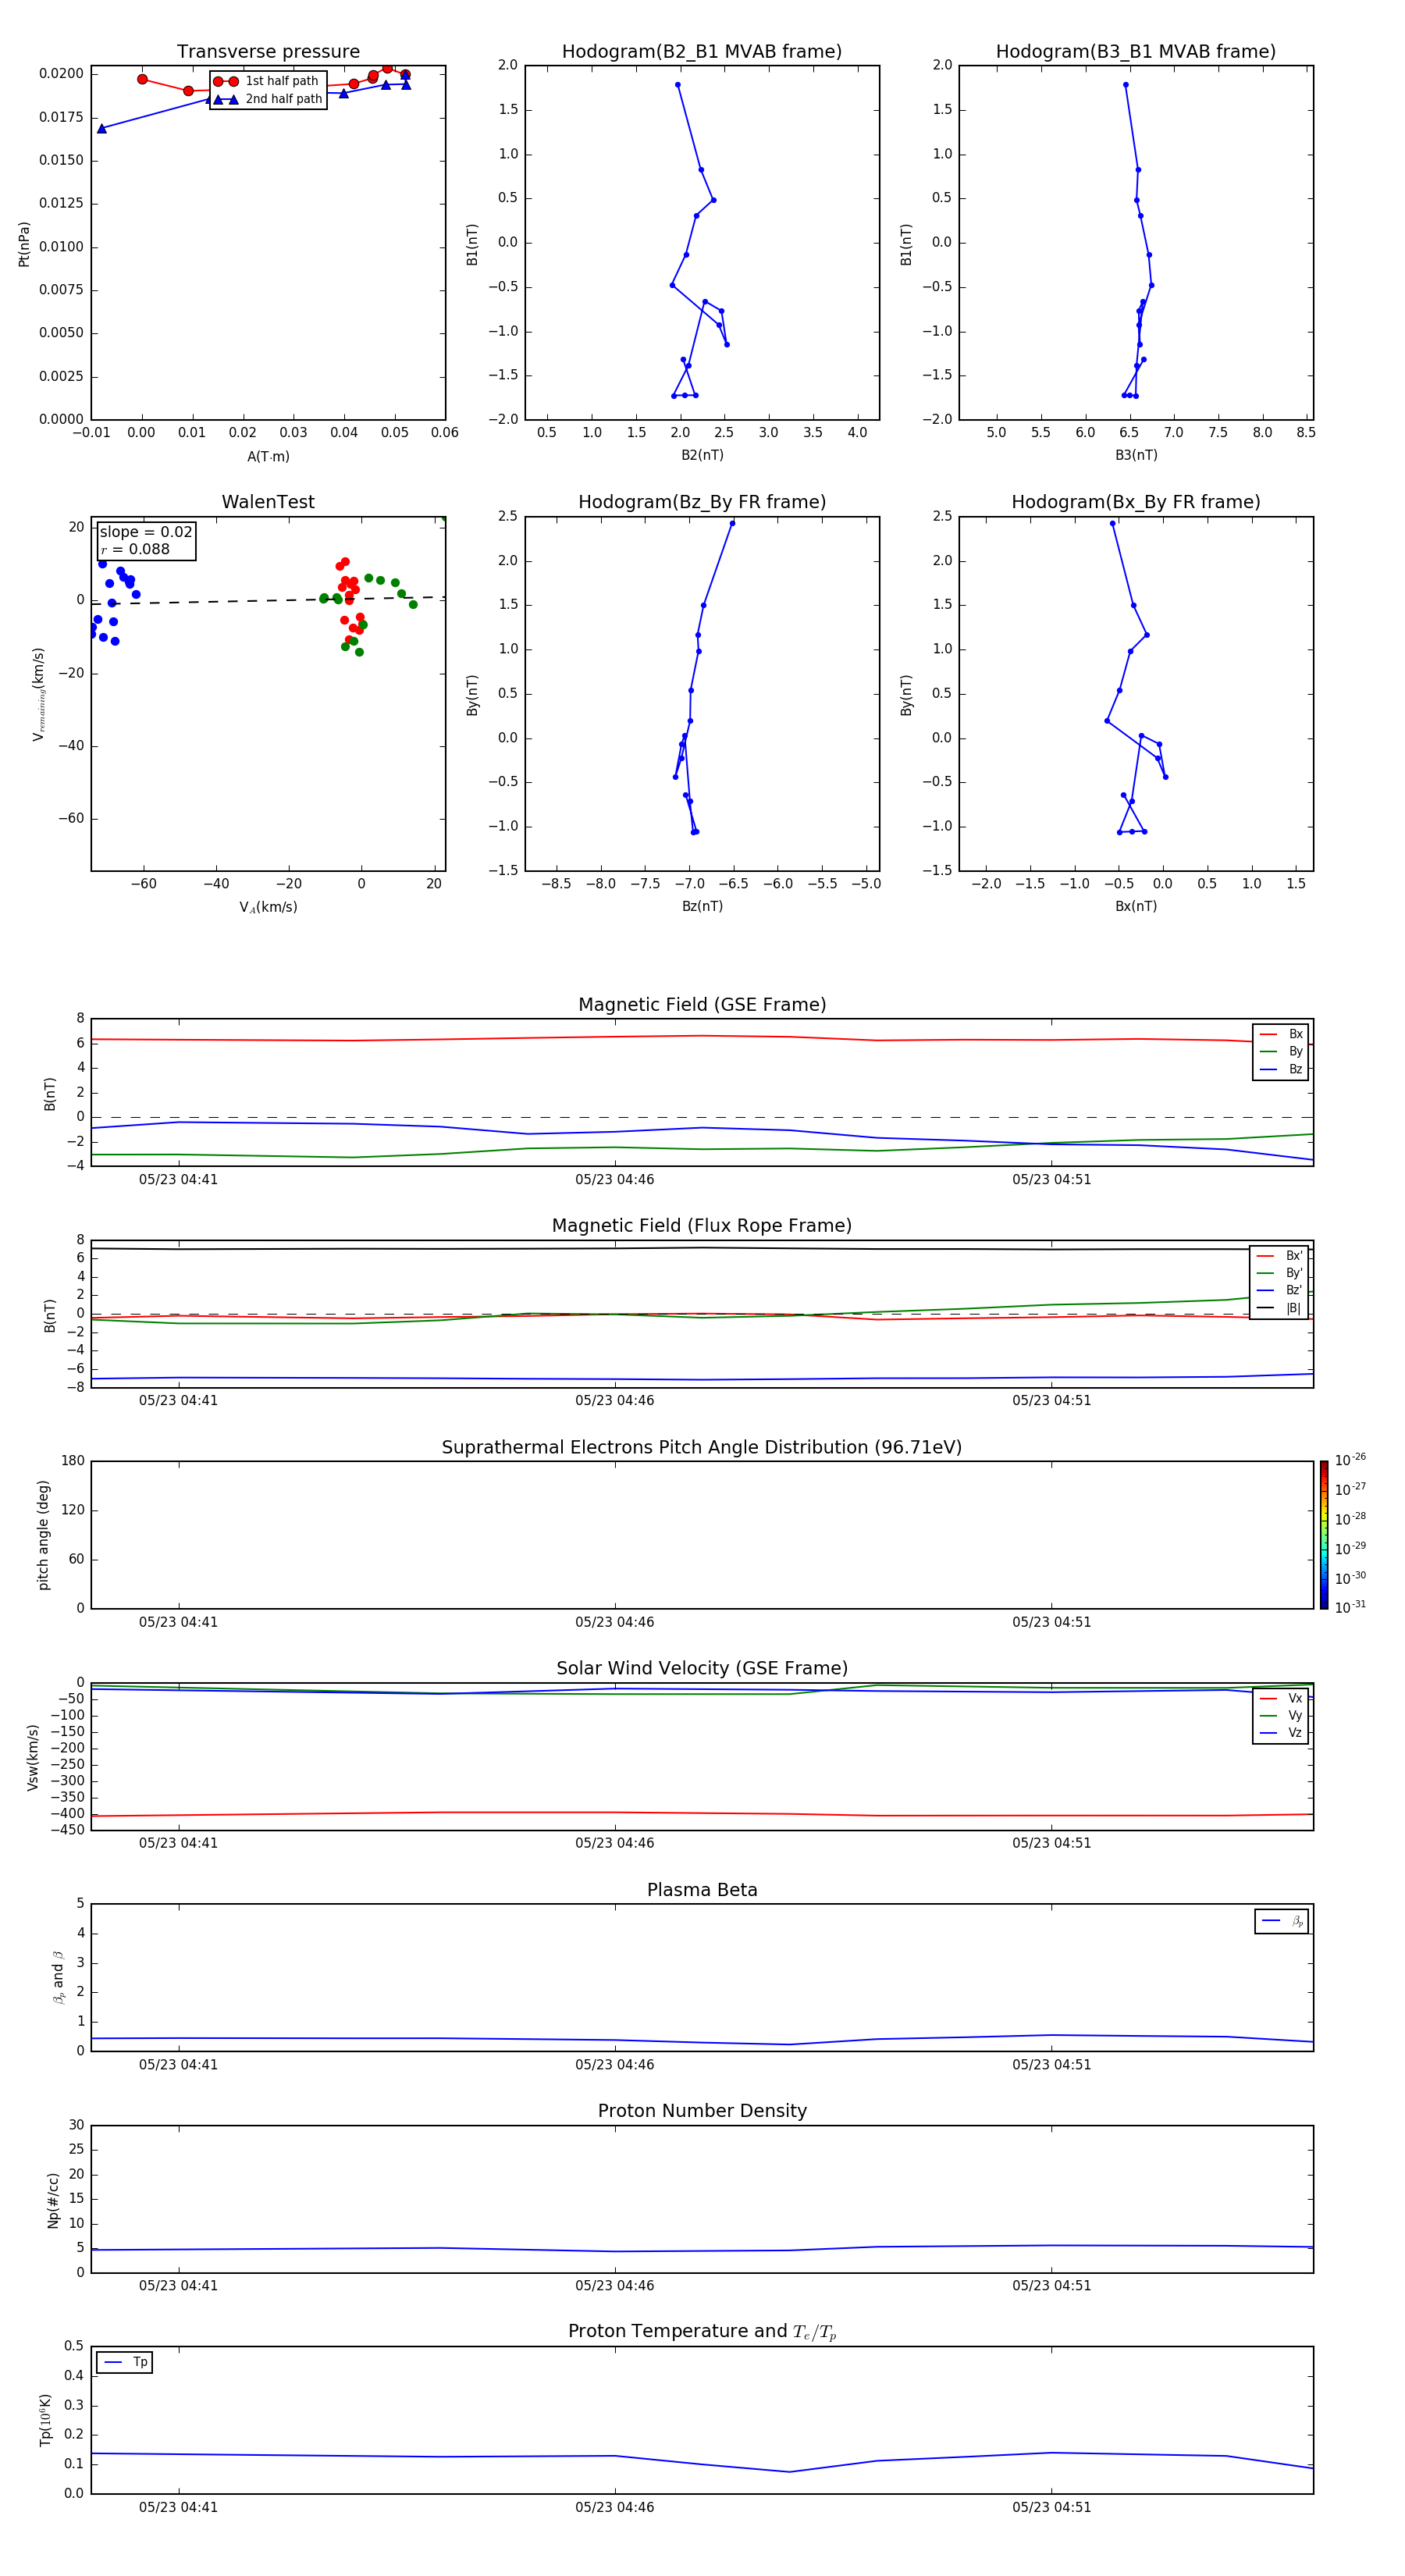Screen dimensions: 1405x2576
Task: Click the 'Bz(nT)' x-axis label
Action: [702, 906]
